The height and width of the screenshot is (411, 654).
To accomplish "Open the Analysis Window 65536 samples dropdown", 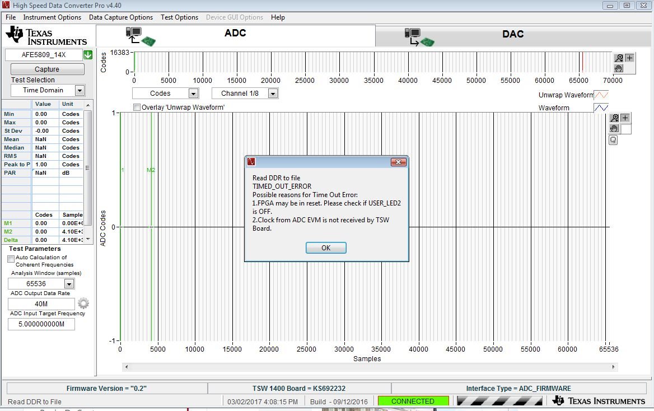I will pos(69,284).
